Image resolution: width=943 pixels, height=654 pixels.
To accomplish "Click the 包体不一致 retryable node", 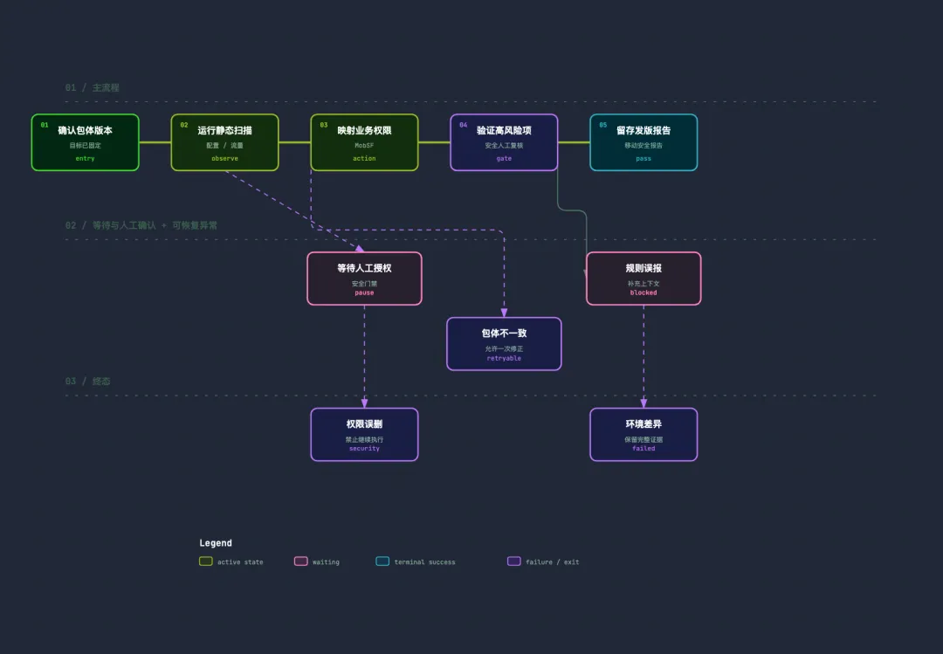I will (x=504, y=343).
